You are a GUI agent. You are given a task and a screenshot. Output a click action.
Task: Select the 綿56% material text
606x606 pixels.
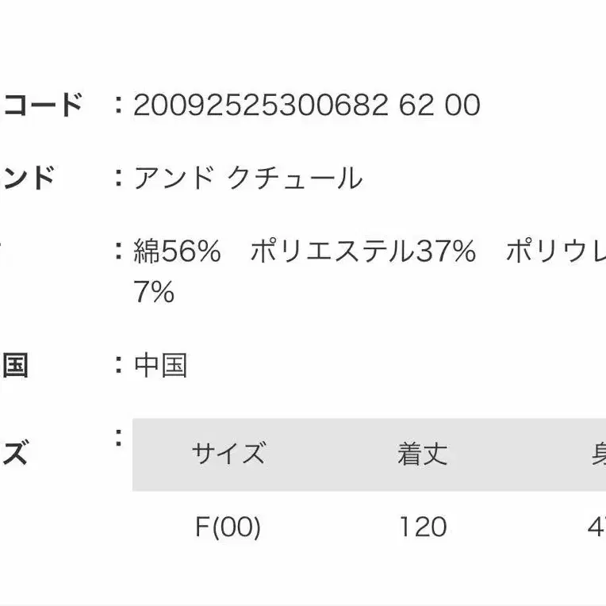[177, 252]
